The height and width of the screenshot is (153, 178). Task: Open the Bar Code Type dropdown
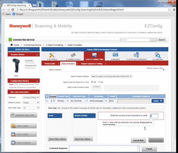click(x=31, y=107)
